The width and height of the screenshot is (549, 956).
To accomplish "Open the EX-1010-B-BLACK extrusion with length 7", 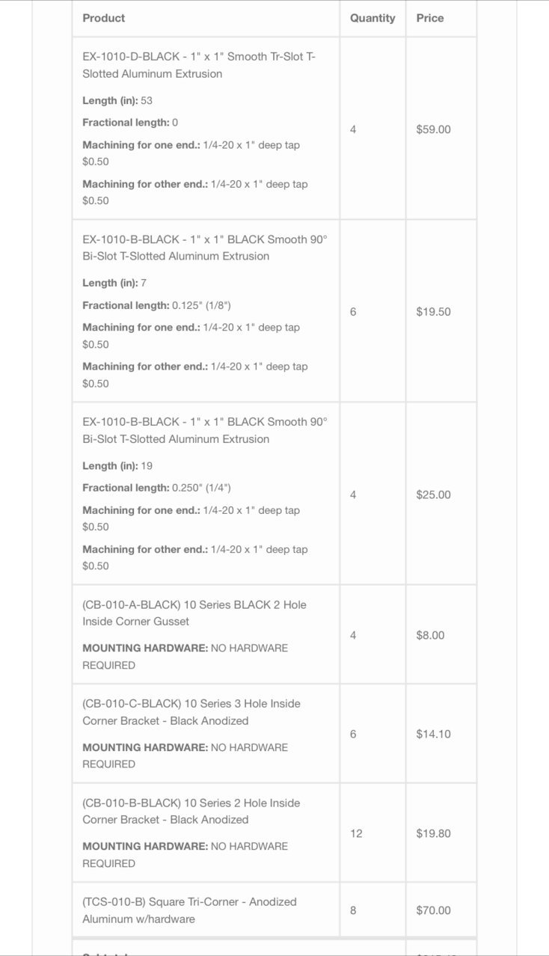I will coord(205,248).
